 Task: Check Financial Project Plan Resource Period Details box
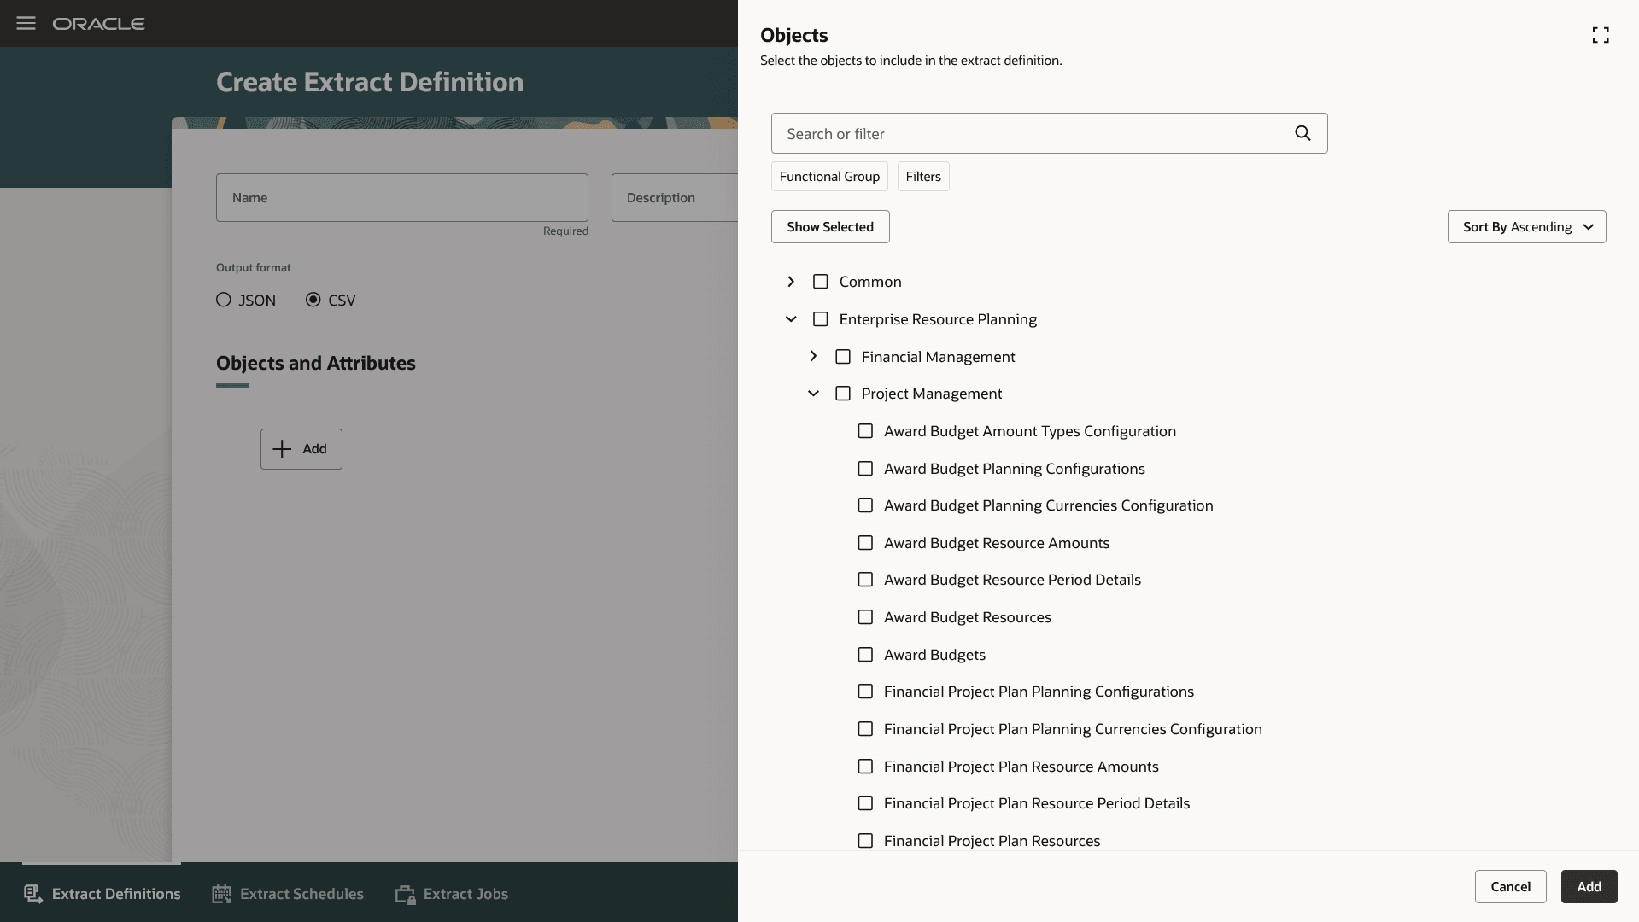click(x=865, y=803)
